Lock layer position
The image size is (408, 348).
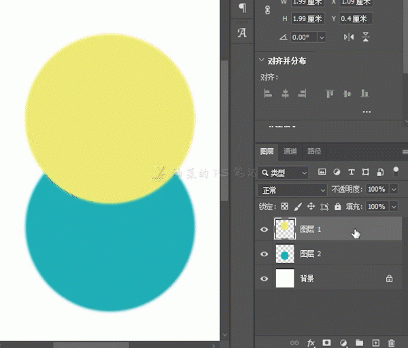311,207
